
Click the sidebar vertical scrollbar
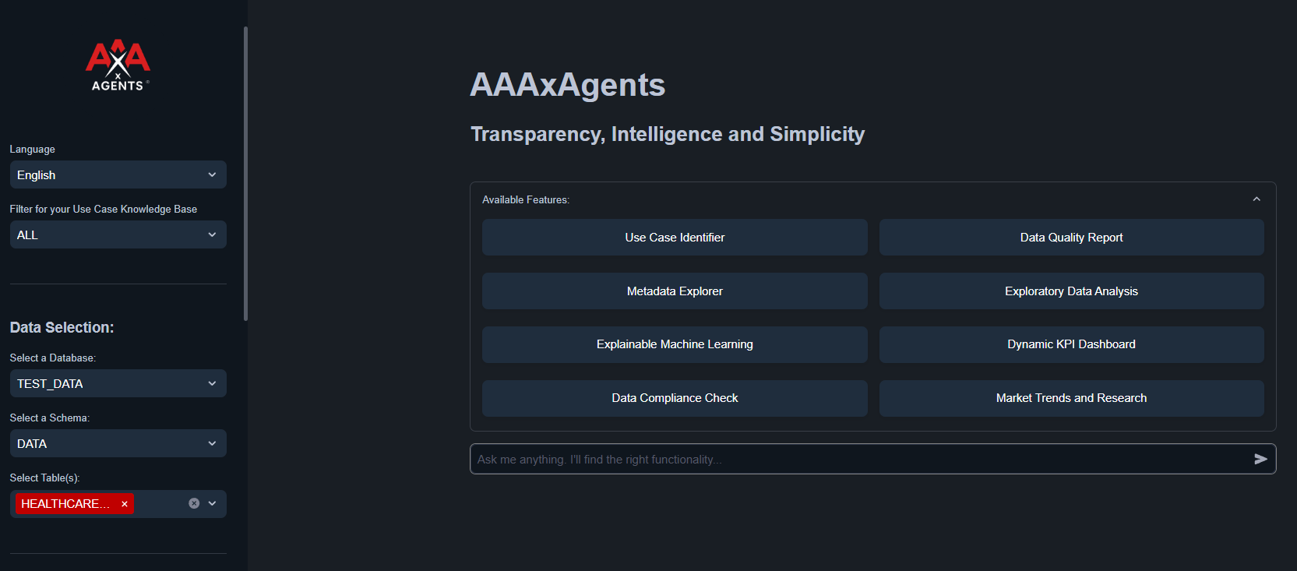tap(245, 173)
